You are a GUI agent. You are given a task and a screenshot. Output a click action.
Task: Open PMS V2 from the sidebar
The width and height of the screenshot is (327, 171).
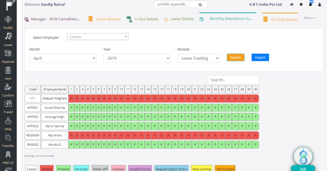coord(8,155)
